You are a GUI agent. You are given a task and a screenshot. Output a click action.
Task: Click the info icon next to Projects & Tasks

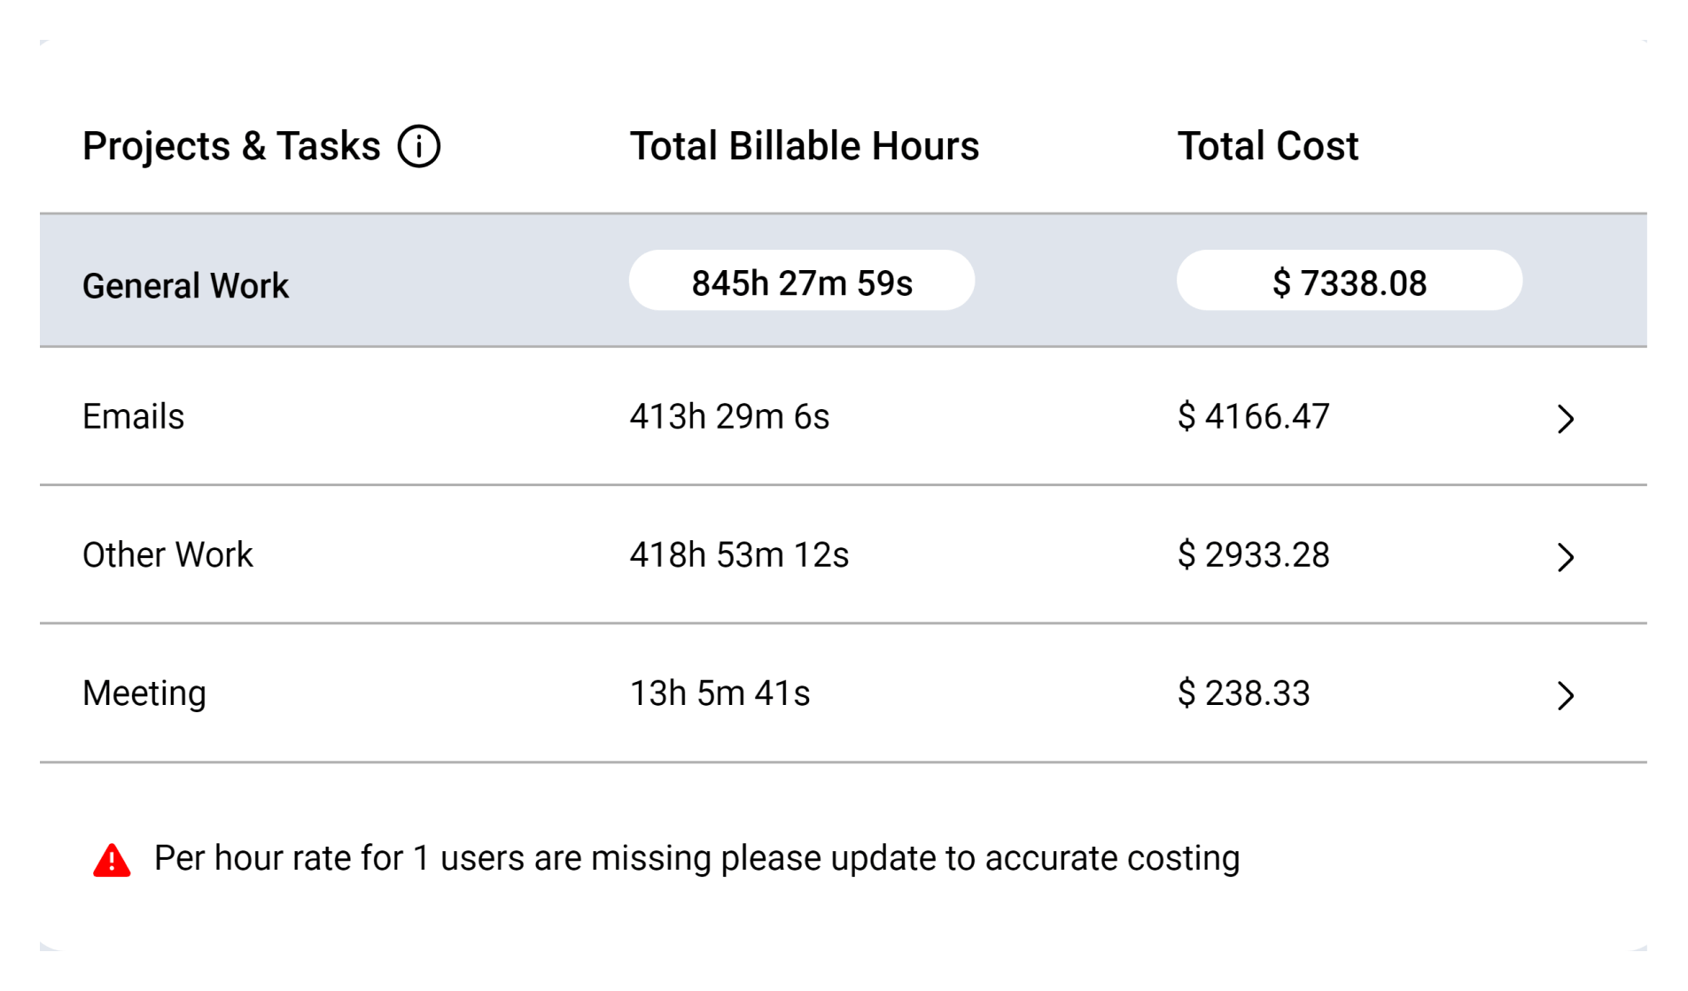point(420,145)
